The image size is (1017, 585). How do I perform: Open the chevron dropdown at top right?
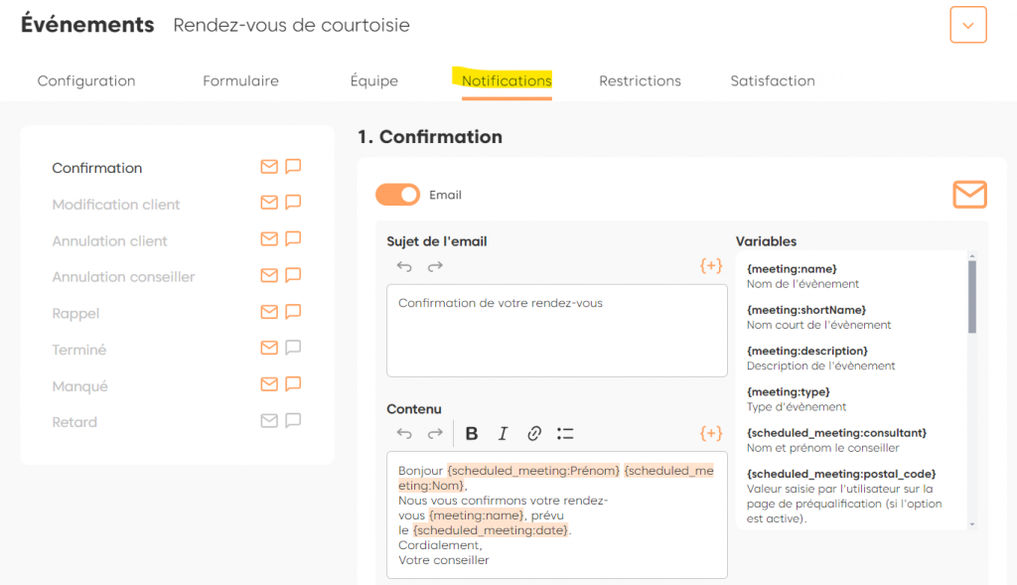[968, 25]
